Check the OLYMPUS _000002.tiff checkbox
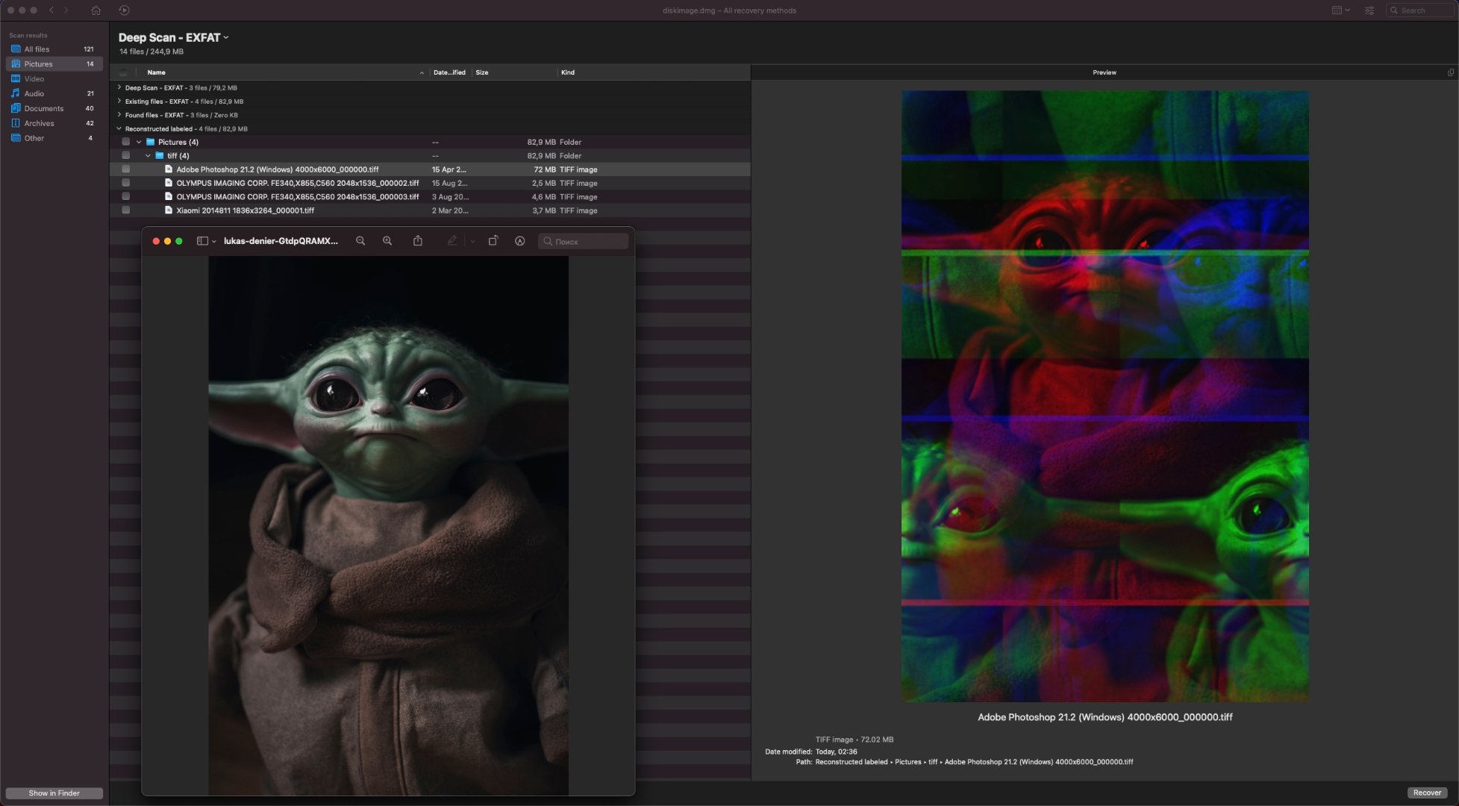 [126, 183]
